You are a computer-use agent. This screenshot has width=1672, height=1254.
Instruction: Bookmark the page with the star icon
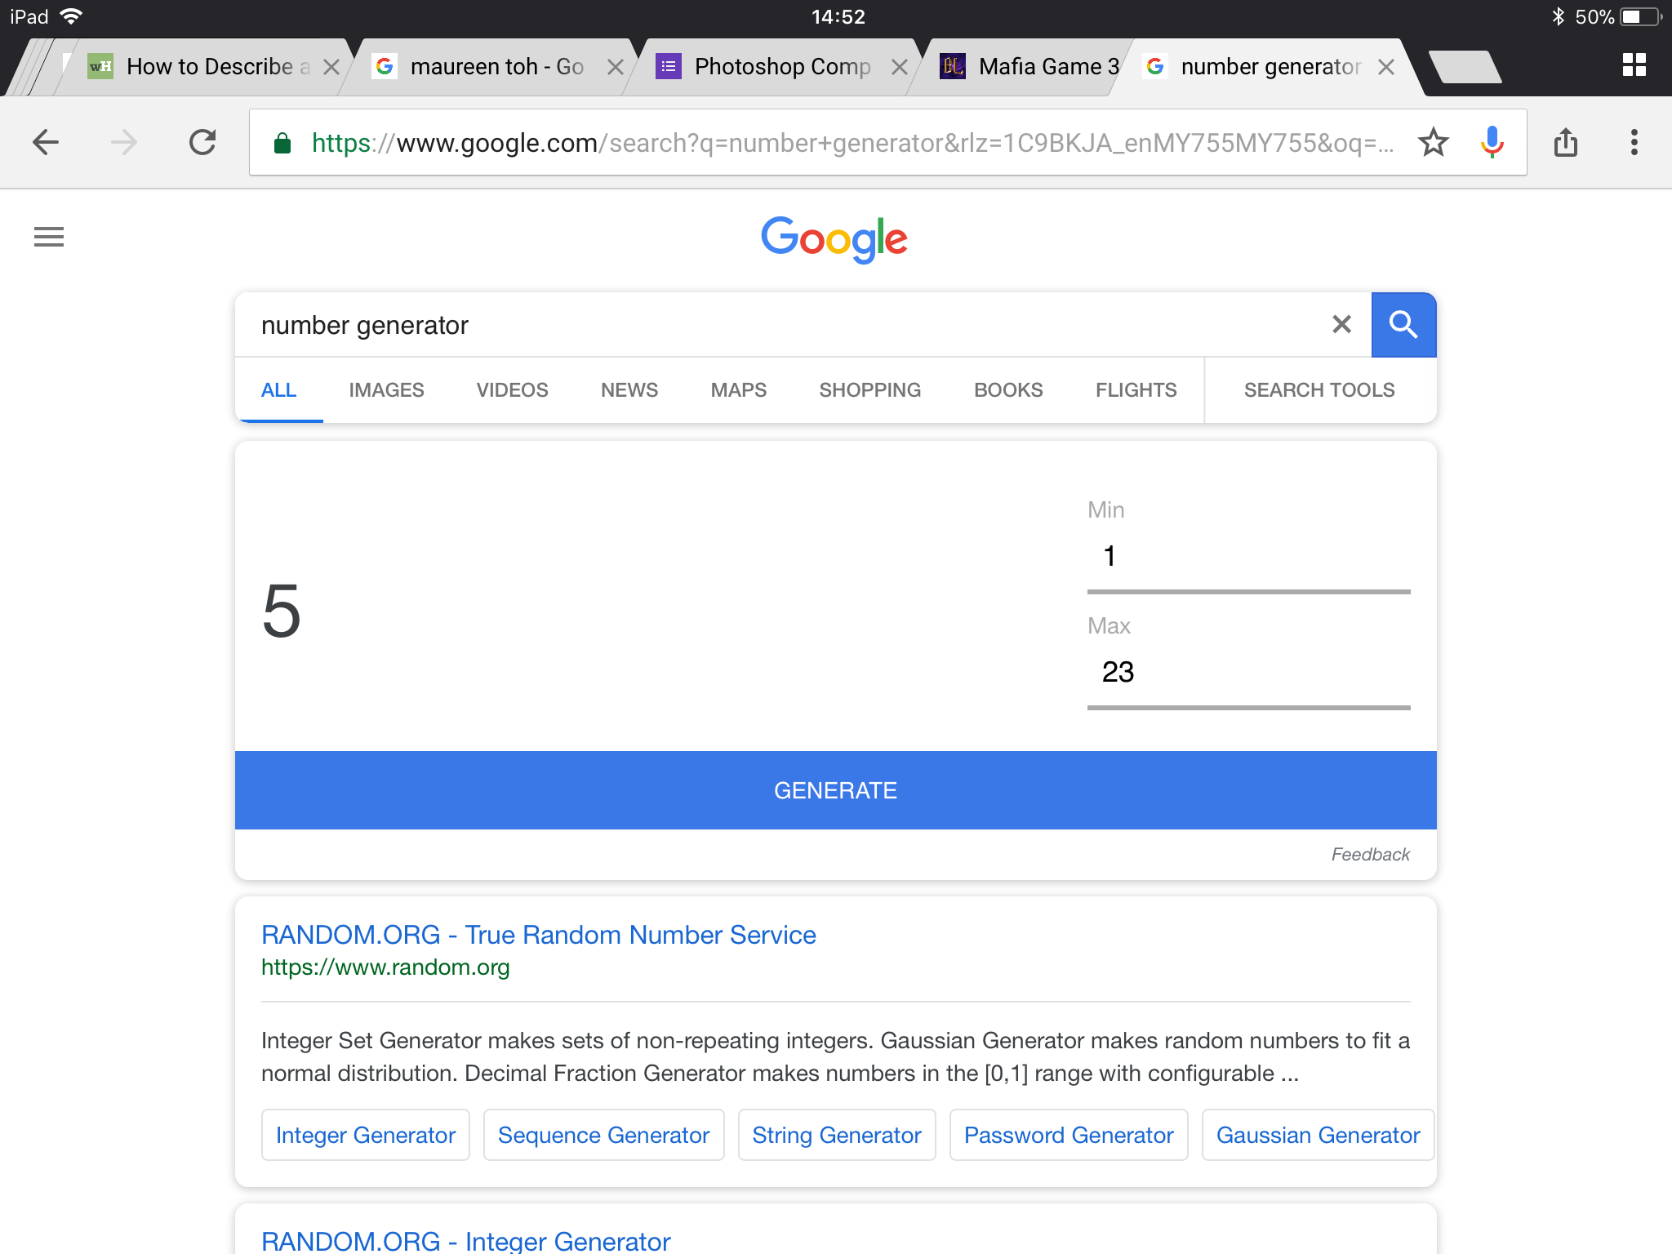[x=1434, y=143]
